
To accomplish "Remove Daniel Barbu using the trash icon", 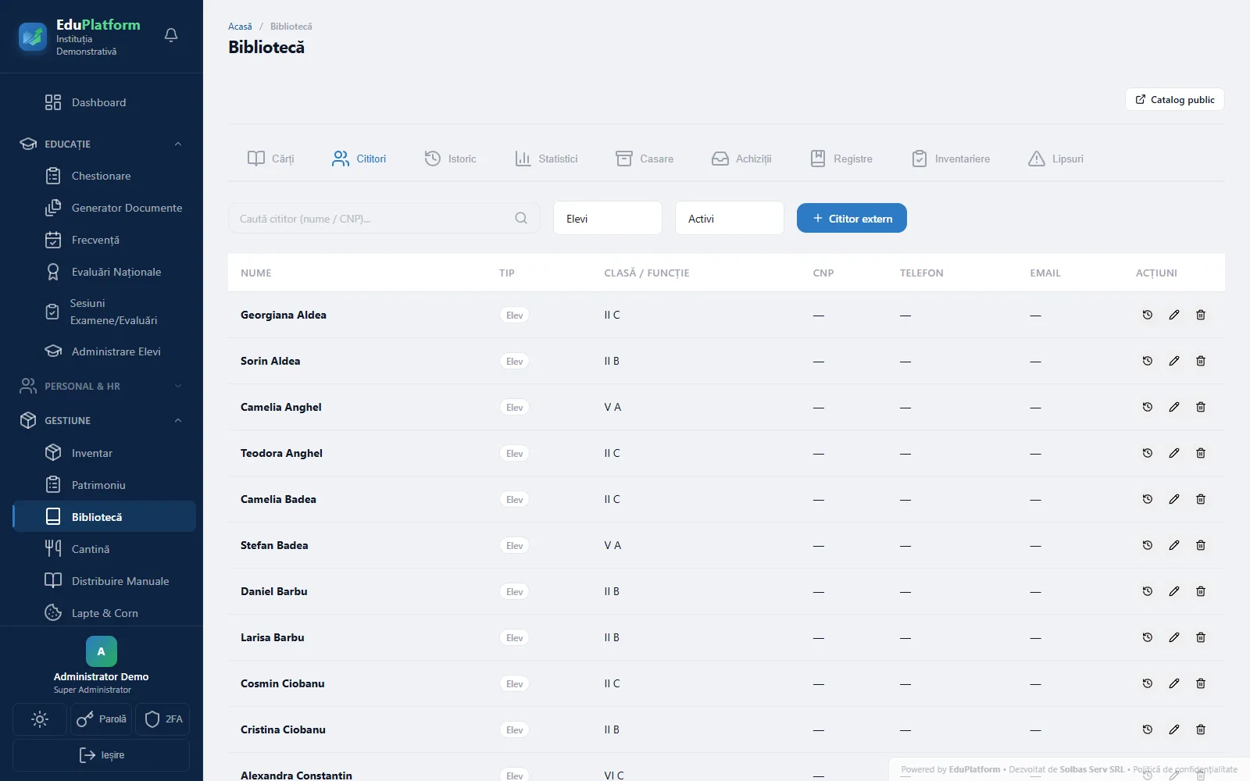I will click(x=1201, y=591).
